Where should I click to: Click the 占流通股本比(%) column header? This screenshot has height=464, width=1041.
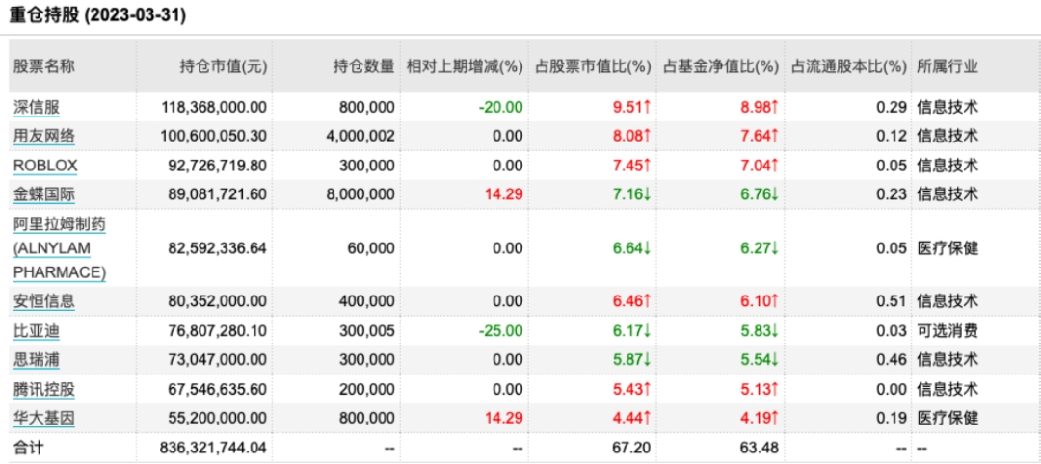848,66
